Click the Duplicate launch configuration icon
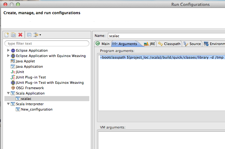Screen dimensions: 225x149 (x=13, y=35)
